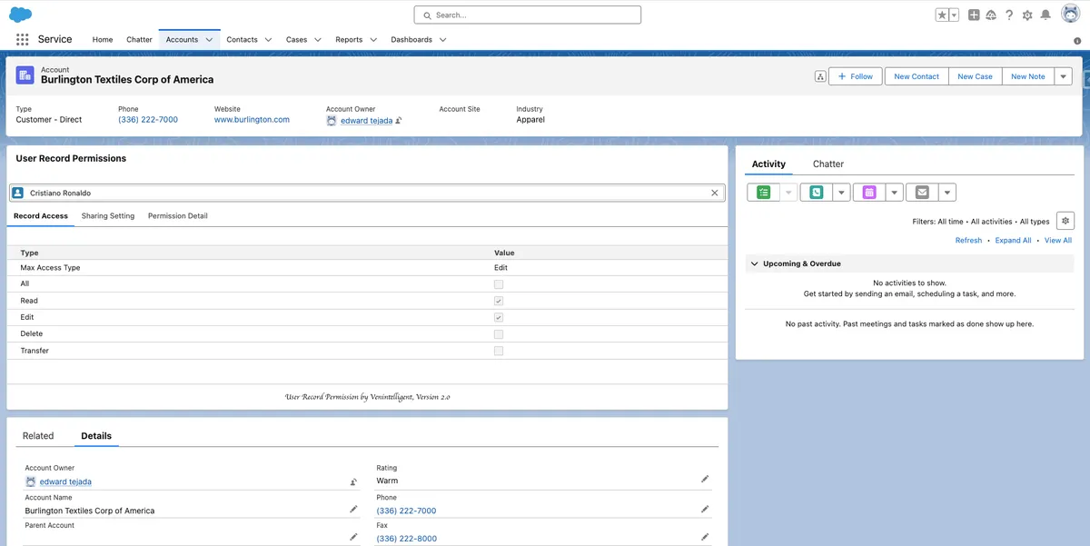Screen dimensions: 1090x546
Task: Log a call with teal phone icon
Action: click(x=816, y=193)
